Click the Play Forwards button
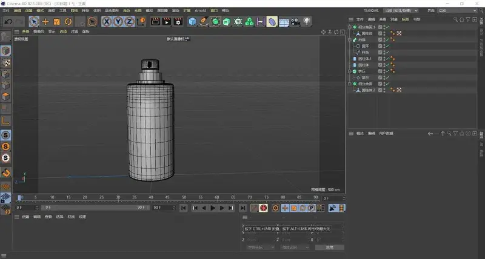 coord(213,208)
